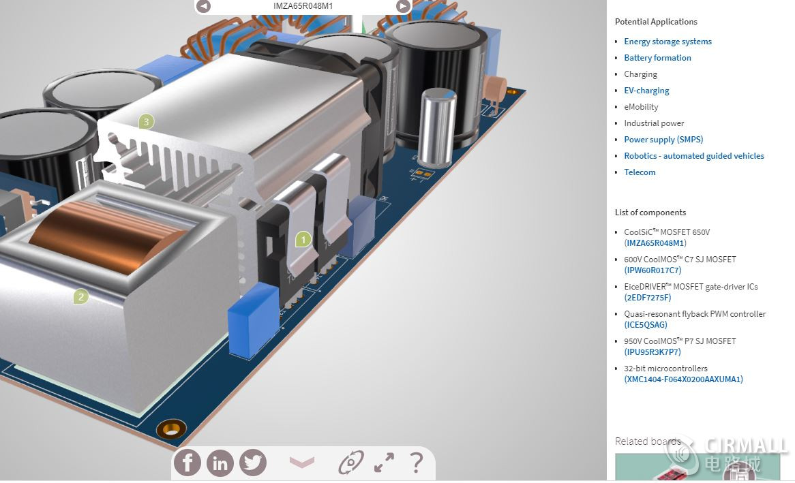
Task: Go to previous component with left arrow
Action: tap(203, 6)
